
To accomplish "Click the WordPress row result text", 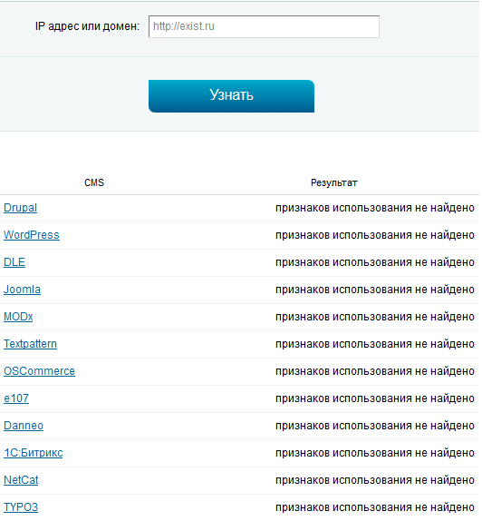I will pyautogui.click(x=375, y=236).
